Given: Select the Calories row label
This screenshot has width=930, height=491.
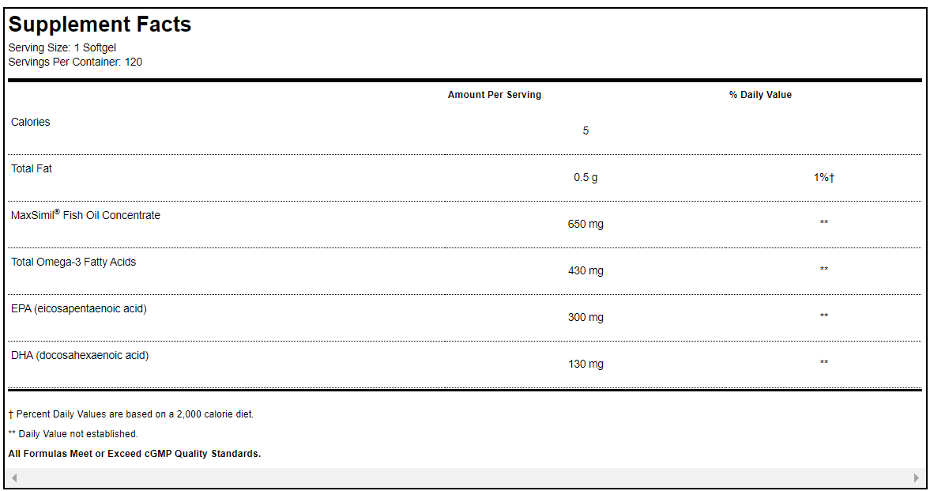Looking at the screenshot, I should [x=30, y=122].
